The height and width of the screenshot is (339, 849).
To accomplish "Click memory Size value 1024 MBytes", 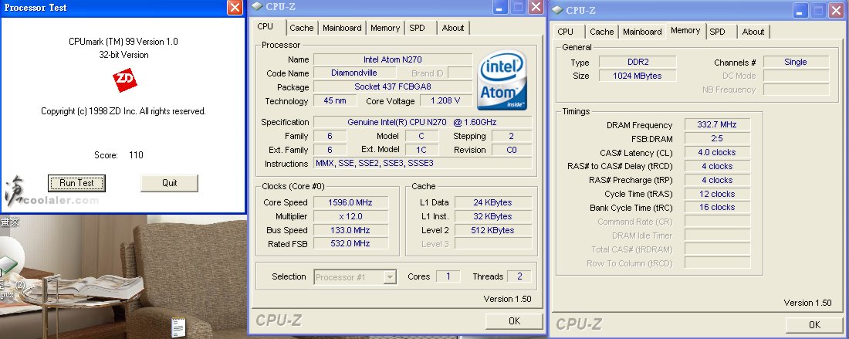I will (x=638, y=76).
